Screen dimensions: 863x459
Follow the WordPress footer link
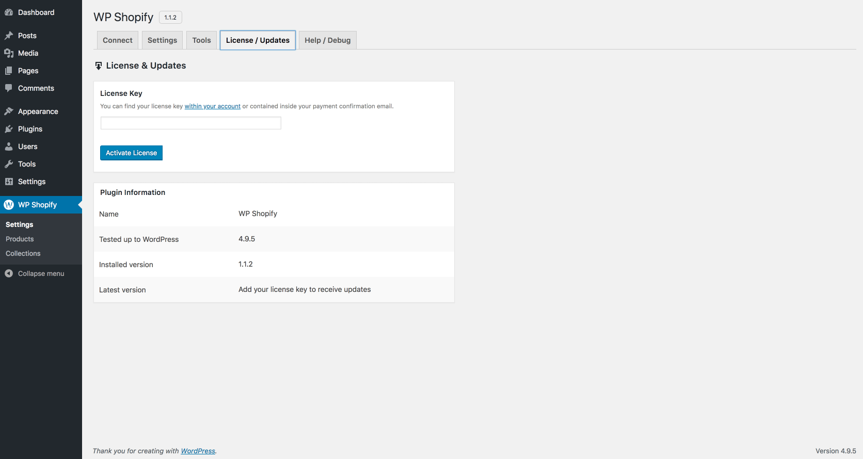pyautogui.click(x=198, y=451)
